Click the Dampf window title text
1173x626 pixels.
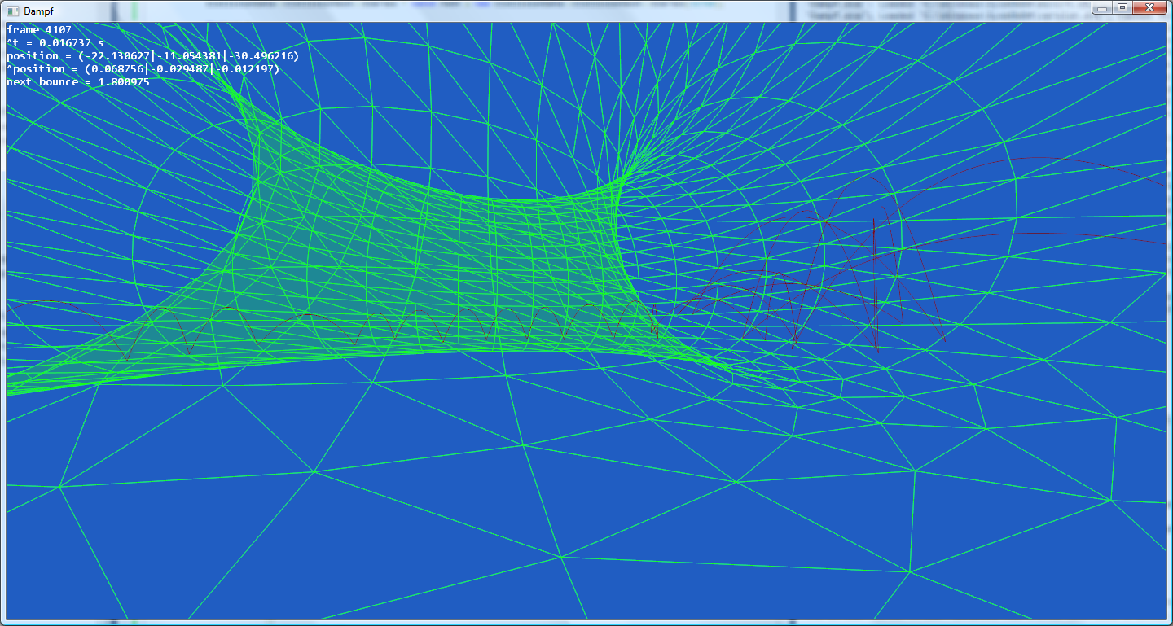click(37, 11)
